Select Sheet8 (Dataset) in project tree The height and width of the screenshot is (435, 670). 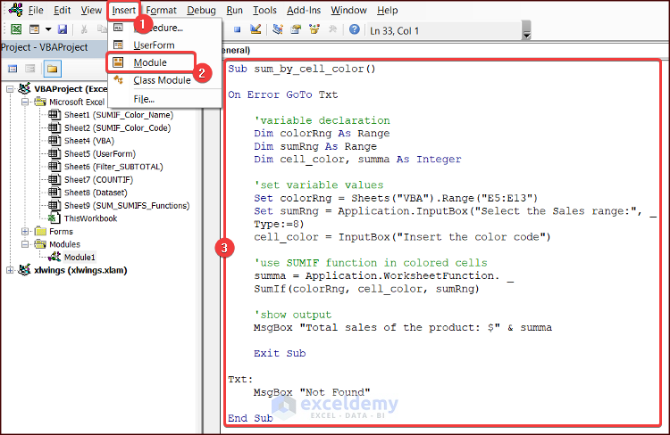point(96,193)
